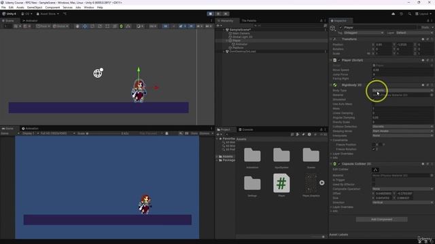Switch to the Animator tab

pos(30,21)
